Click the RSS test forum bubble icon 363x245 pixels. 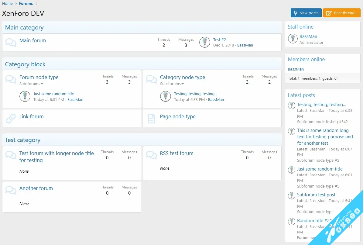151,155
